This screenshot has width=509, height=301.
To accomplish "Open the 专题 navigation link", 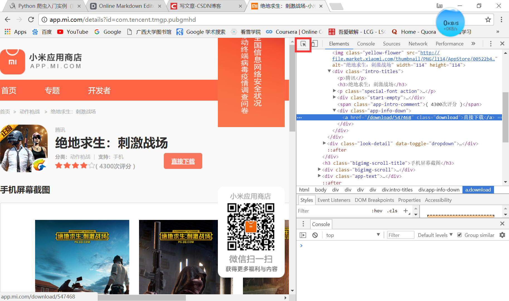I will [x=52, y=90].
